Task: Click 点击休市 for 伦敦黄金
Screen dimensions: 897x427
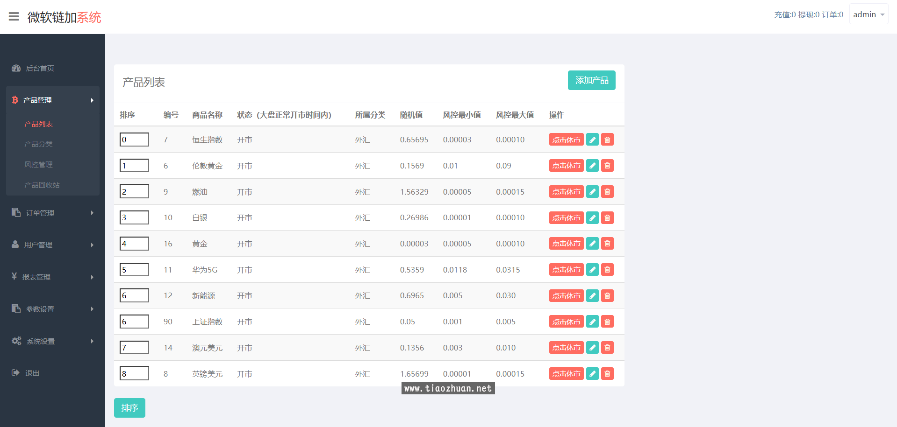Action: click(x=567, y=165)
